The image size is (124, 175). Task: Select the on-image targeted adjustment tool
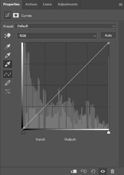(7, 36)
